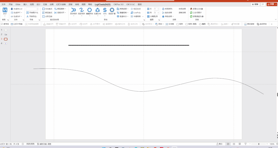Image resolution: width=278 pixels, height=148 pixels.
Task: Switch to the iSlide tab
Action: [x=18, y=4]
